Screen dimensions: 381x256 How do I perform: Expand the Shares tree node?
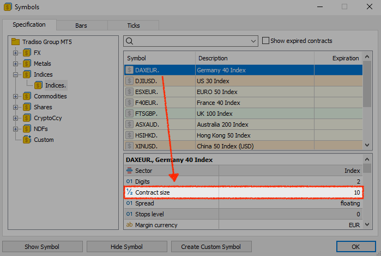pyautogui.click(x=16, y=107)
